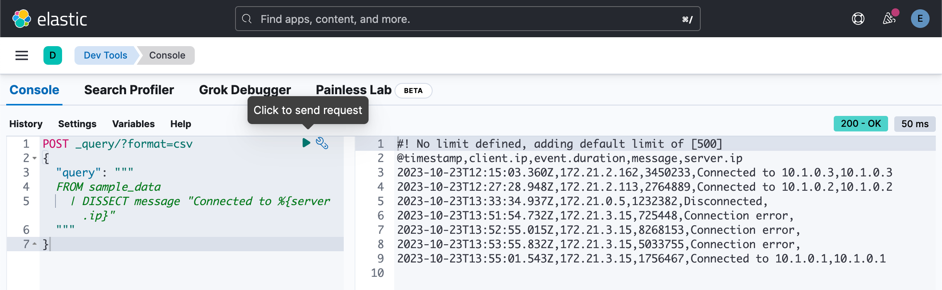Click the closing triple quotes on line 6
The height and width of the screenshot is (290, 942).
(65, 228)
